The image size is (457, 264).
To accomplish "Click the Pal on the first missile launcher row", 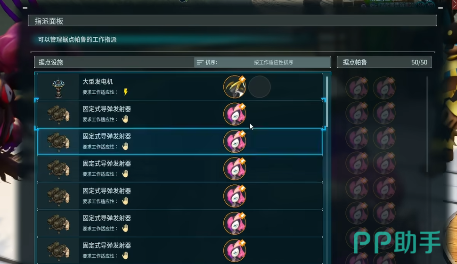I will pyautogui.click(x=235, y=114).
